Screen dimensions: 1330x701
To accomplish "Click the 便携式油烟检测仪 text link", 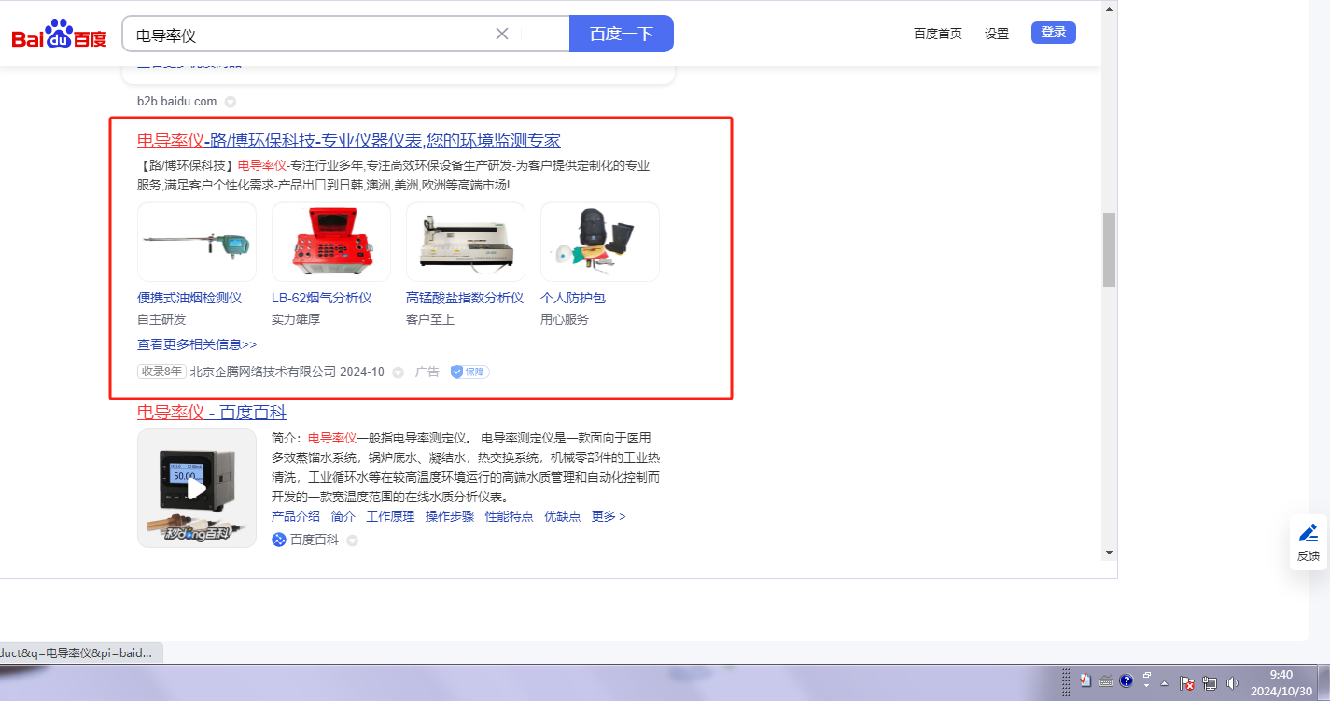I will pyautogui.click(x=189, y=298).
